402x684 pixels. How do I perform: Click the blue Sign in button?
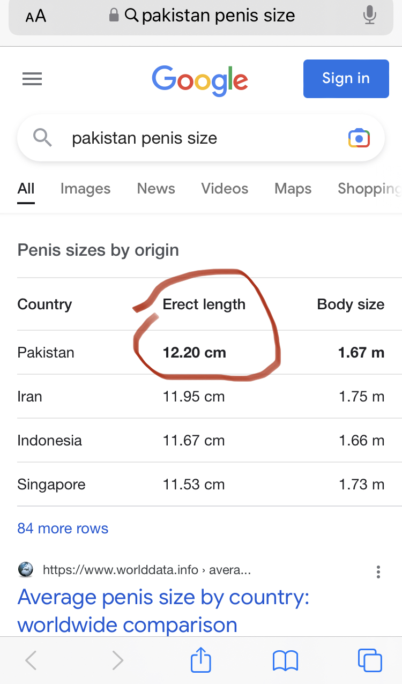(x=346, y=79)
